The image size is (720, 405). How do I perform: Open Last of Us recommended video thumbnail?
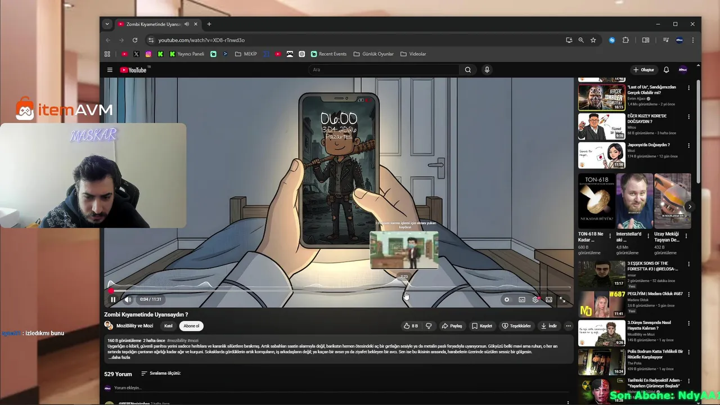601,97
